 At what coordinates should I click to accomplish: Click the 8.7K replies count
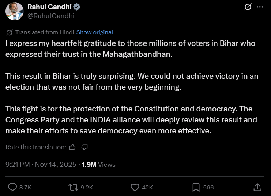coord(25,187)
